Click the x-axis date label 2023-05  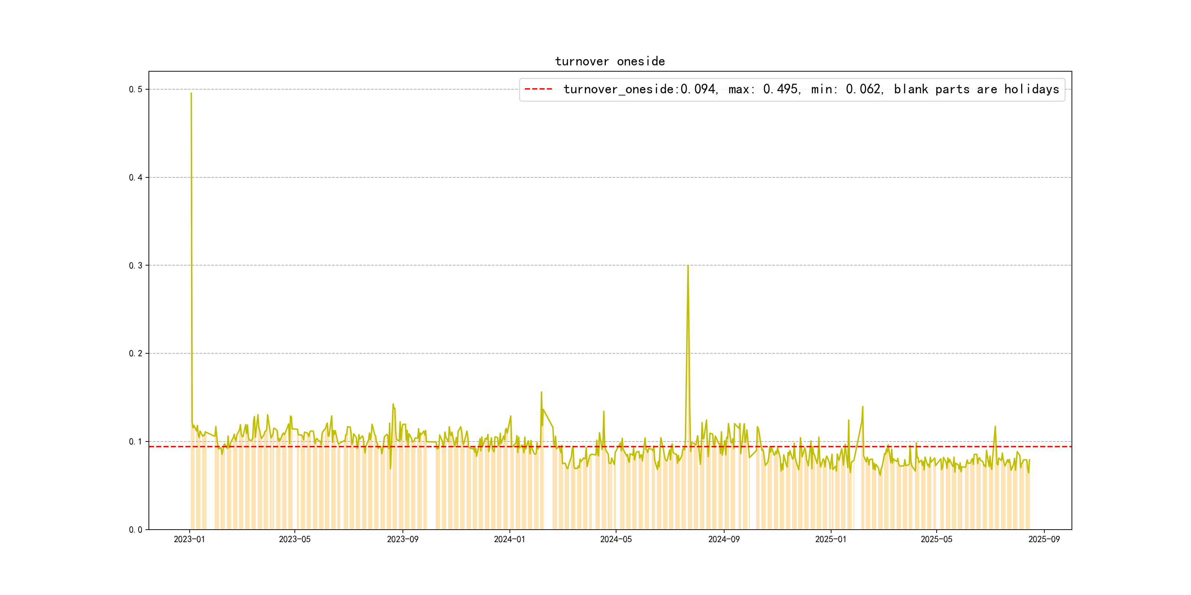pos(294,539)
